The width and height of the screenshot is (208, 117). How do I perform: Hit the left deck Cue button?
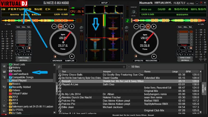pyautogui.click(x=60, y=27)
